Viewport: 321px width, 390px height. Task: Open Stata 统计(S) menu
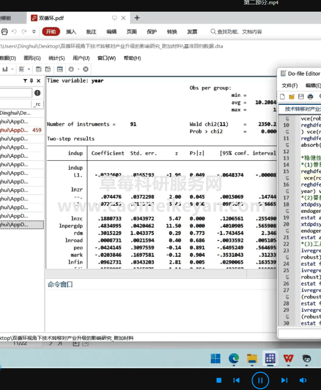(x=56, y=58)
